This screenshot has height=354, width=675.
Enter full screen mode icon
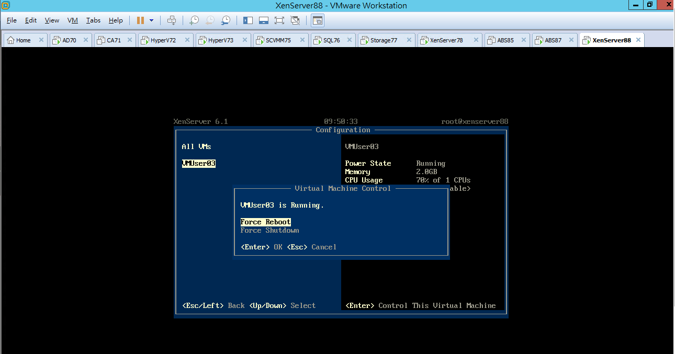pyautogui.click(x=279, y=20)
